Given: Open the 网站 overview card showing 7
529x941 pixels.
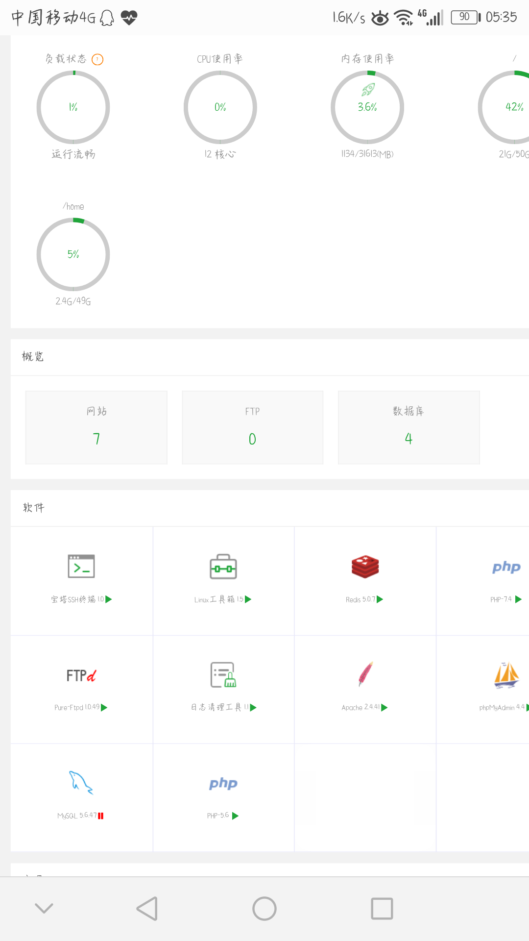Looking at the screenshot, I should coord(96,427).
